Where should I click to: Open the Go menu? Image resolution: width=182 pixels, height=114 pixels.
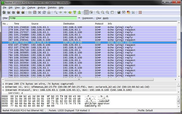coord(24,8)
